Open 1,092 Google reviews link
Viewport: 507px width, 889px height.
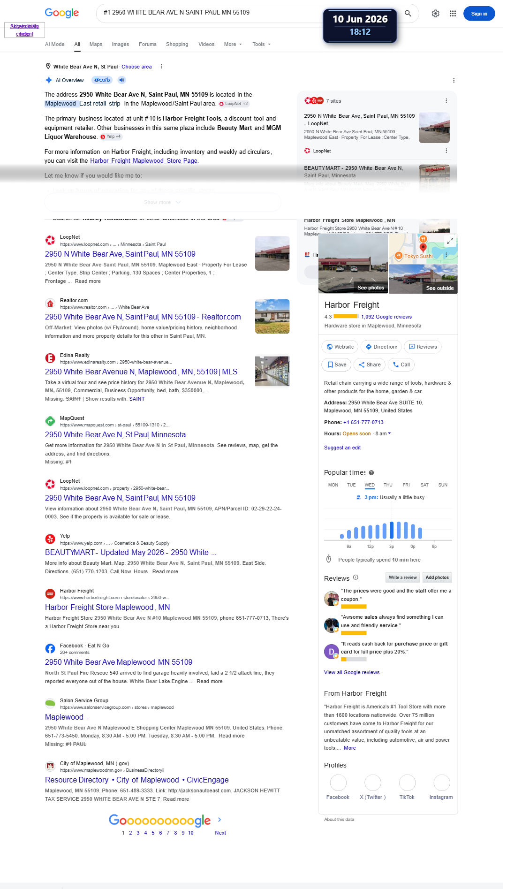pos(386,317)
